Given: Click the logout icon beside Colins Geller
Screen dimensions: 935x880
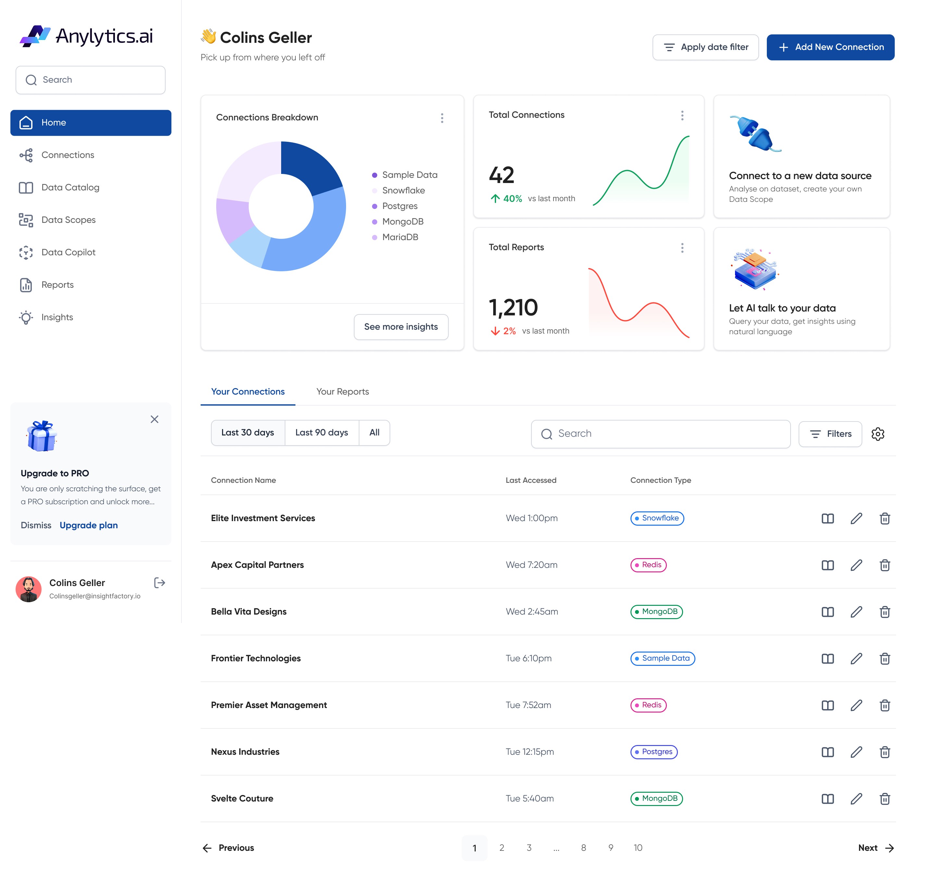Looking at the screenshot, I should click(x=159, y=583).
